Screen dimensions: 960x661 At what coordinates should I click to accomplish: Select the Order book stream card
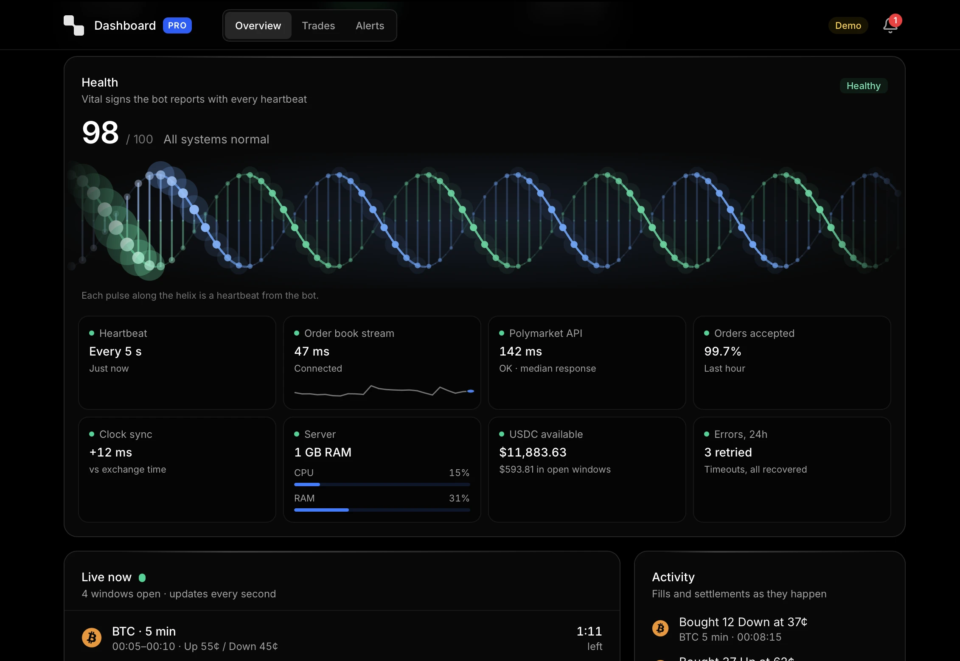pos(382,363)
